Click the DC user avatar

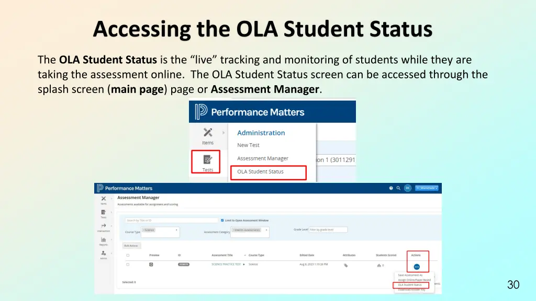point(407,188)
